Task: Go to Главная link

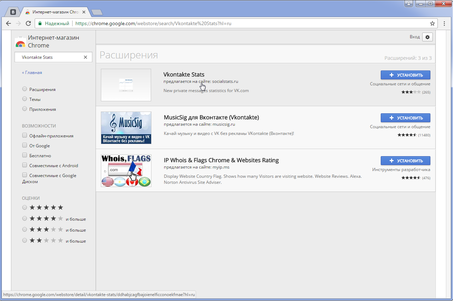Action: (32, 73)
